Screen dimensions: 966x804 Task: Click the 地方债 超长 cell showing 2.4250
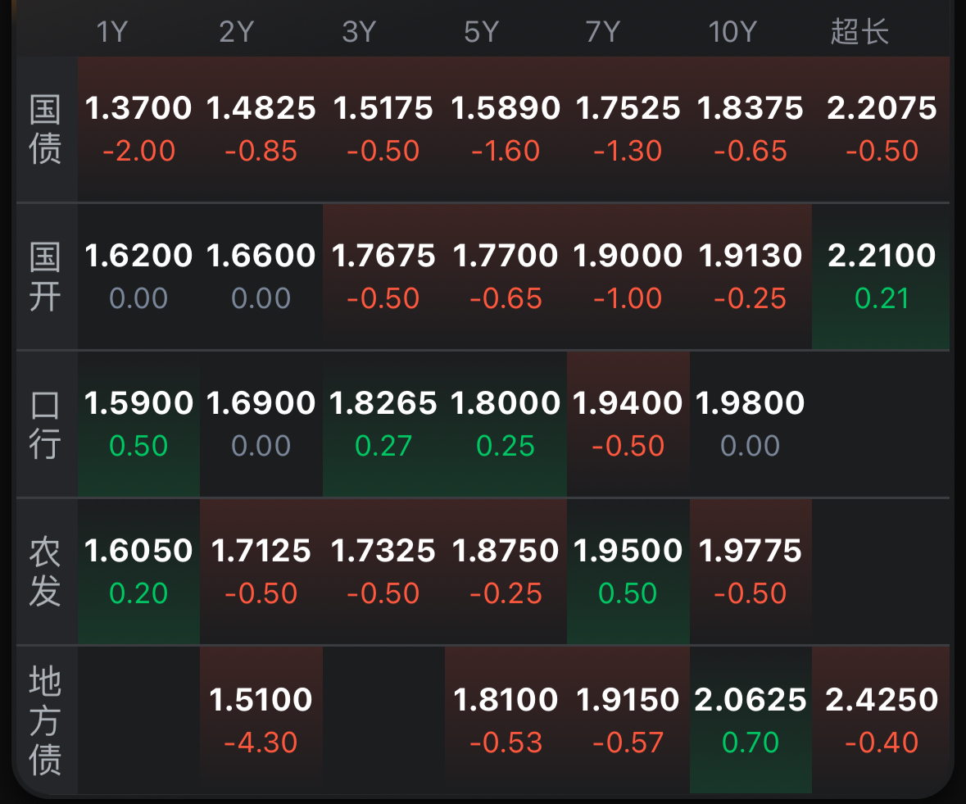882,720
